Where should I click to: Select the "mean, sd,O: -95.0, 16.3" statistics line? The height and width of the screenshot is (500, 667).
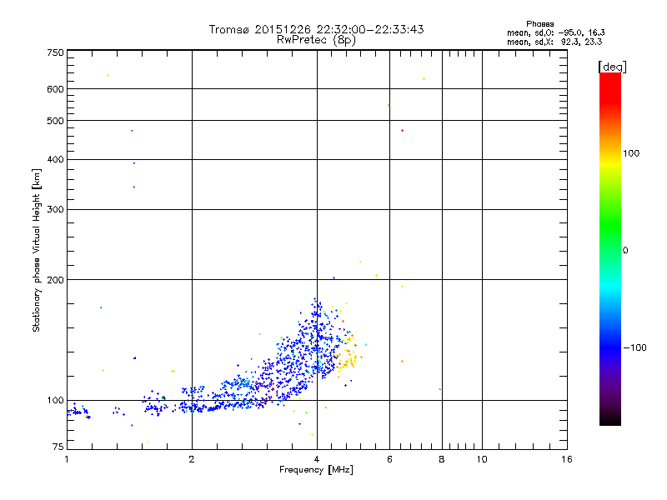[555, 32]
